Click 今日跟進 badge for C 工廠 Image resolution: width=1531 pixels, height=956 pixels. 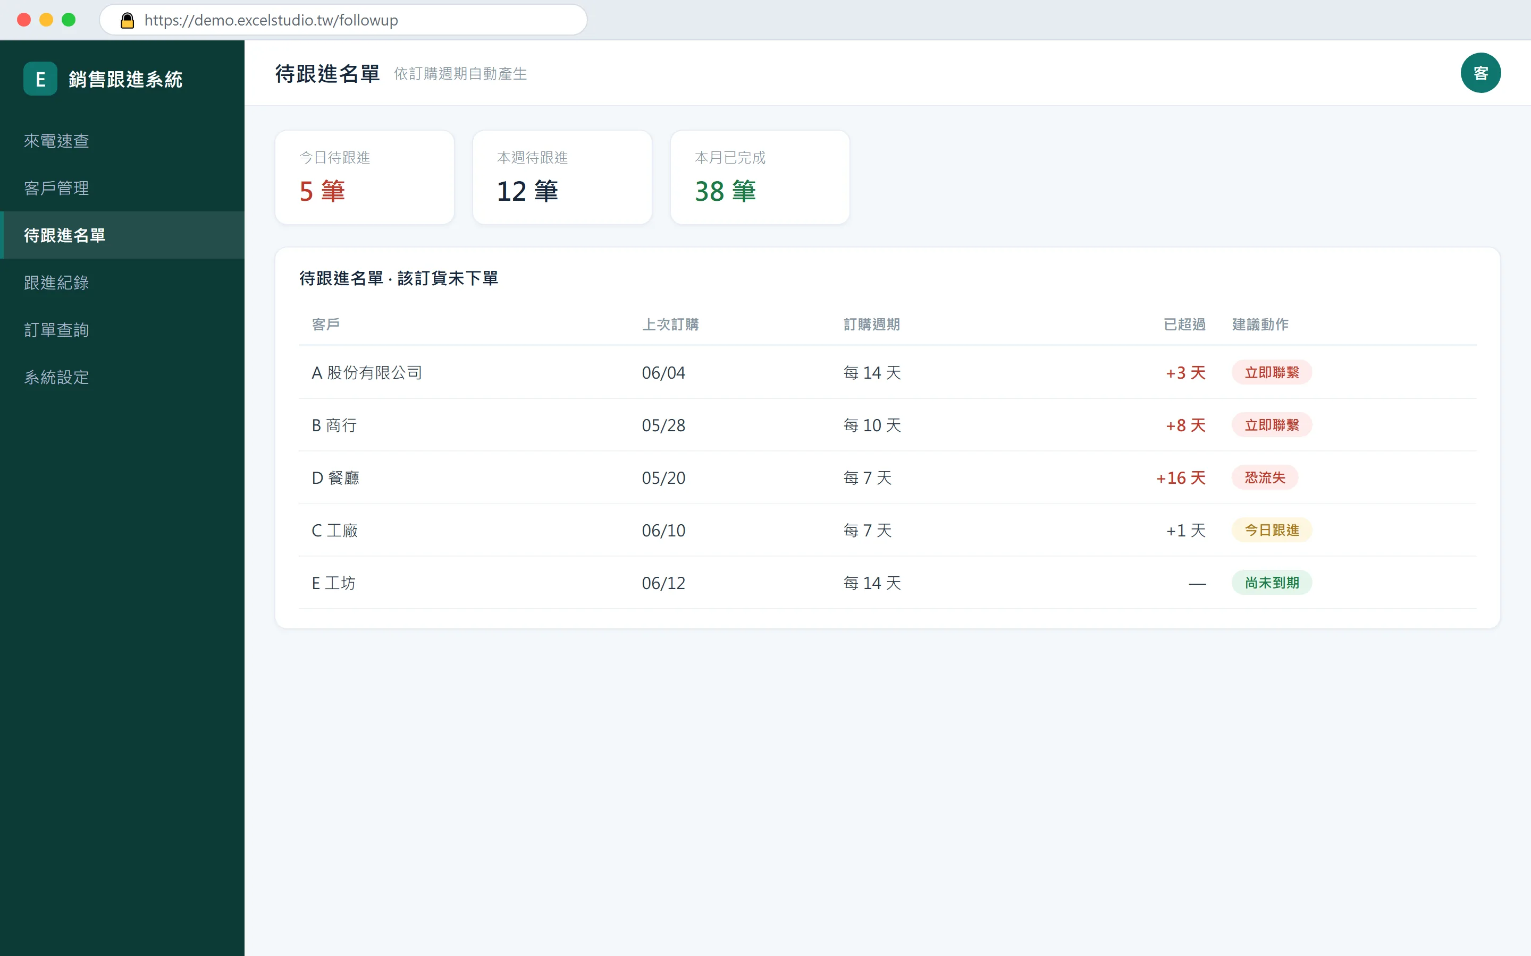(1271, 530)
